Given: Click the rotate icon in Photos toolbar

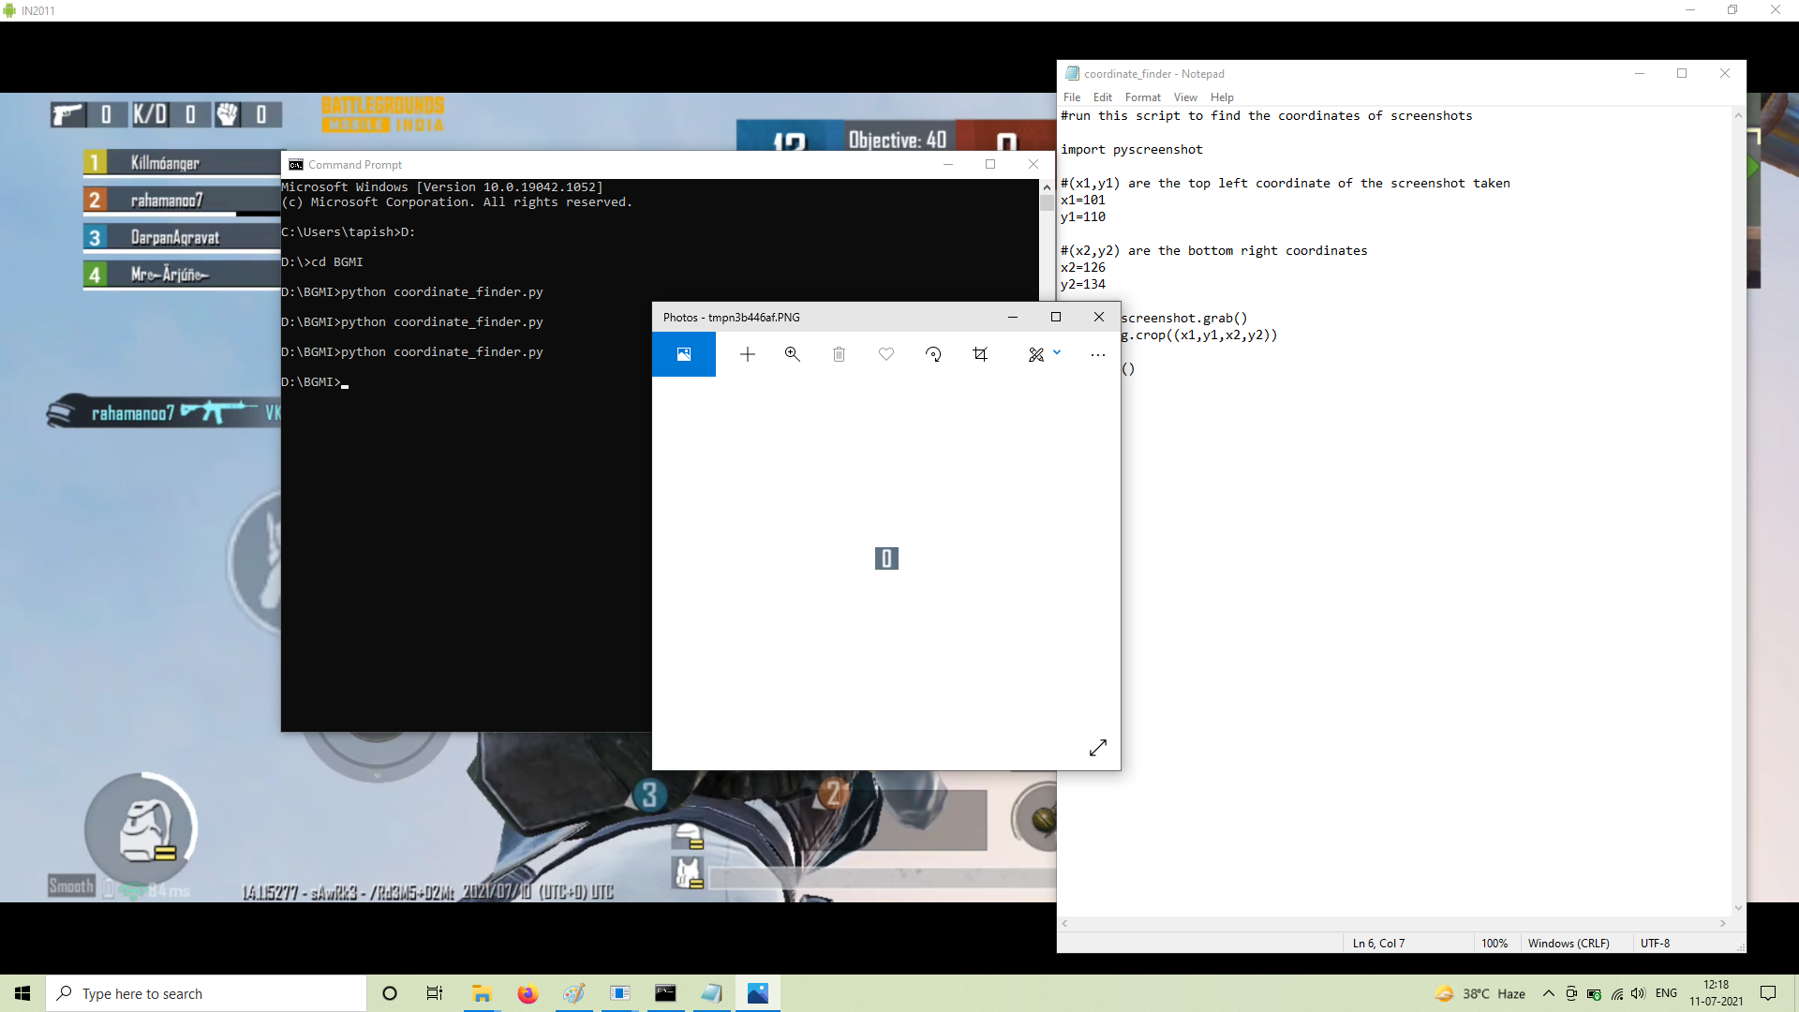Looking at the screenshot, I should point(933,354).
